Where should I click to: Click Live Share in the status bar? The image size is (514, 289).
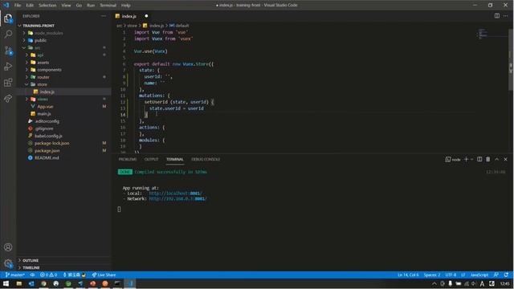click(x=104, y=275)
